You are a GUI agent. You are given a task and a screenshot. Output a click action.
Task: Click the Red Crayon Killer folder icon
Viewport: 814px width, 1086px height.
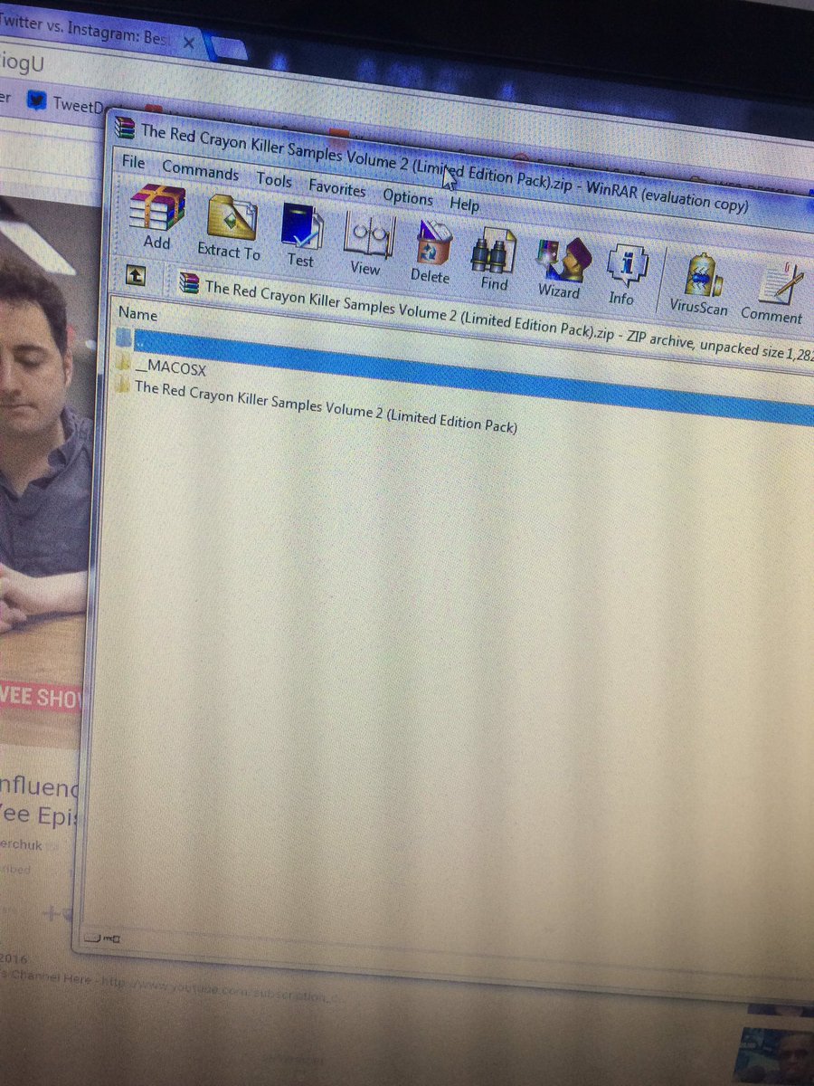pyautogui.click(x=122, y=386)
